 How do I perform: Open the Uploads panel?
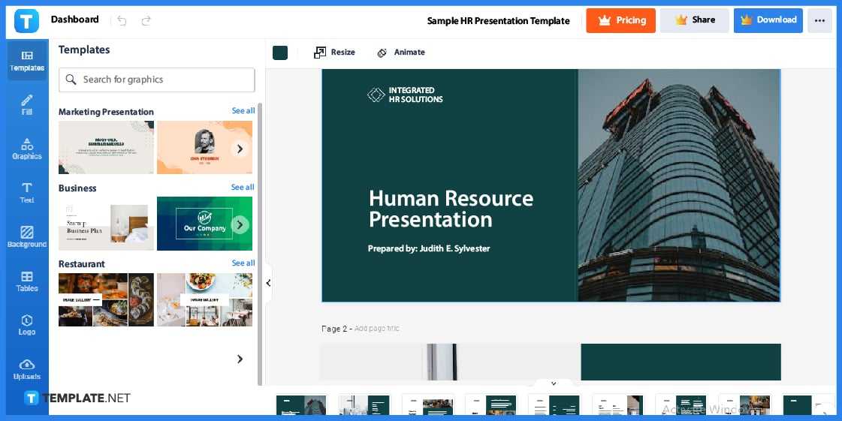tap(27, 368)
